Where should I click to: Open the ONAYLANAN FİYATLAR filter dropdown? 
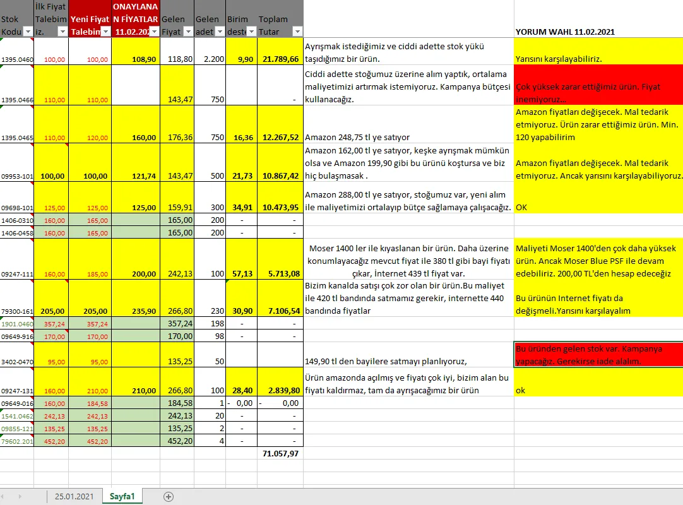tap(154, 32)
